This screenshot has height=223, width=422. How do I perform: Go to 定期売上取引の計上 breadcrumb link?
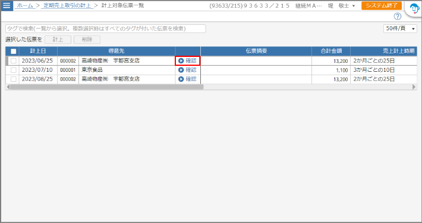pyautogui.click(x=67, y=6)
